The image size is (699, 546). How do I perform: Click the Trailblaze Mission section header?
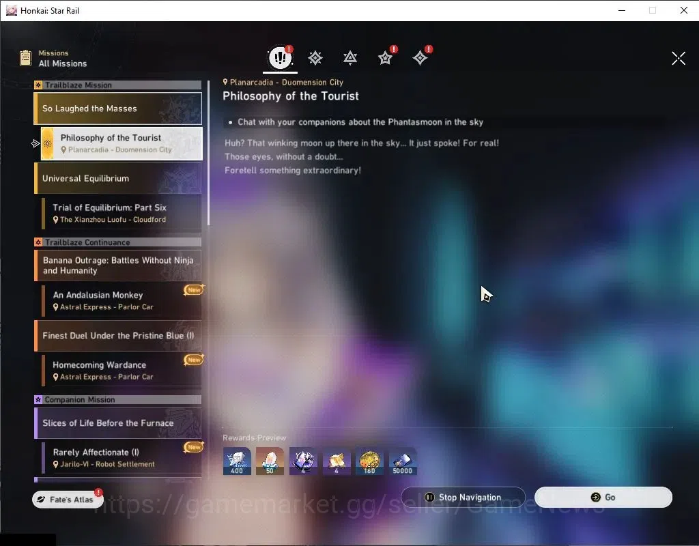point(117,85)
